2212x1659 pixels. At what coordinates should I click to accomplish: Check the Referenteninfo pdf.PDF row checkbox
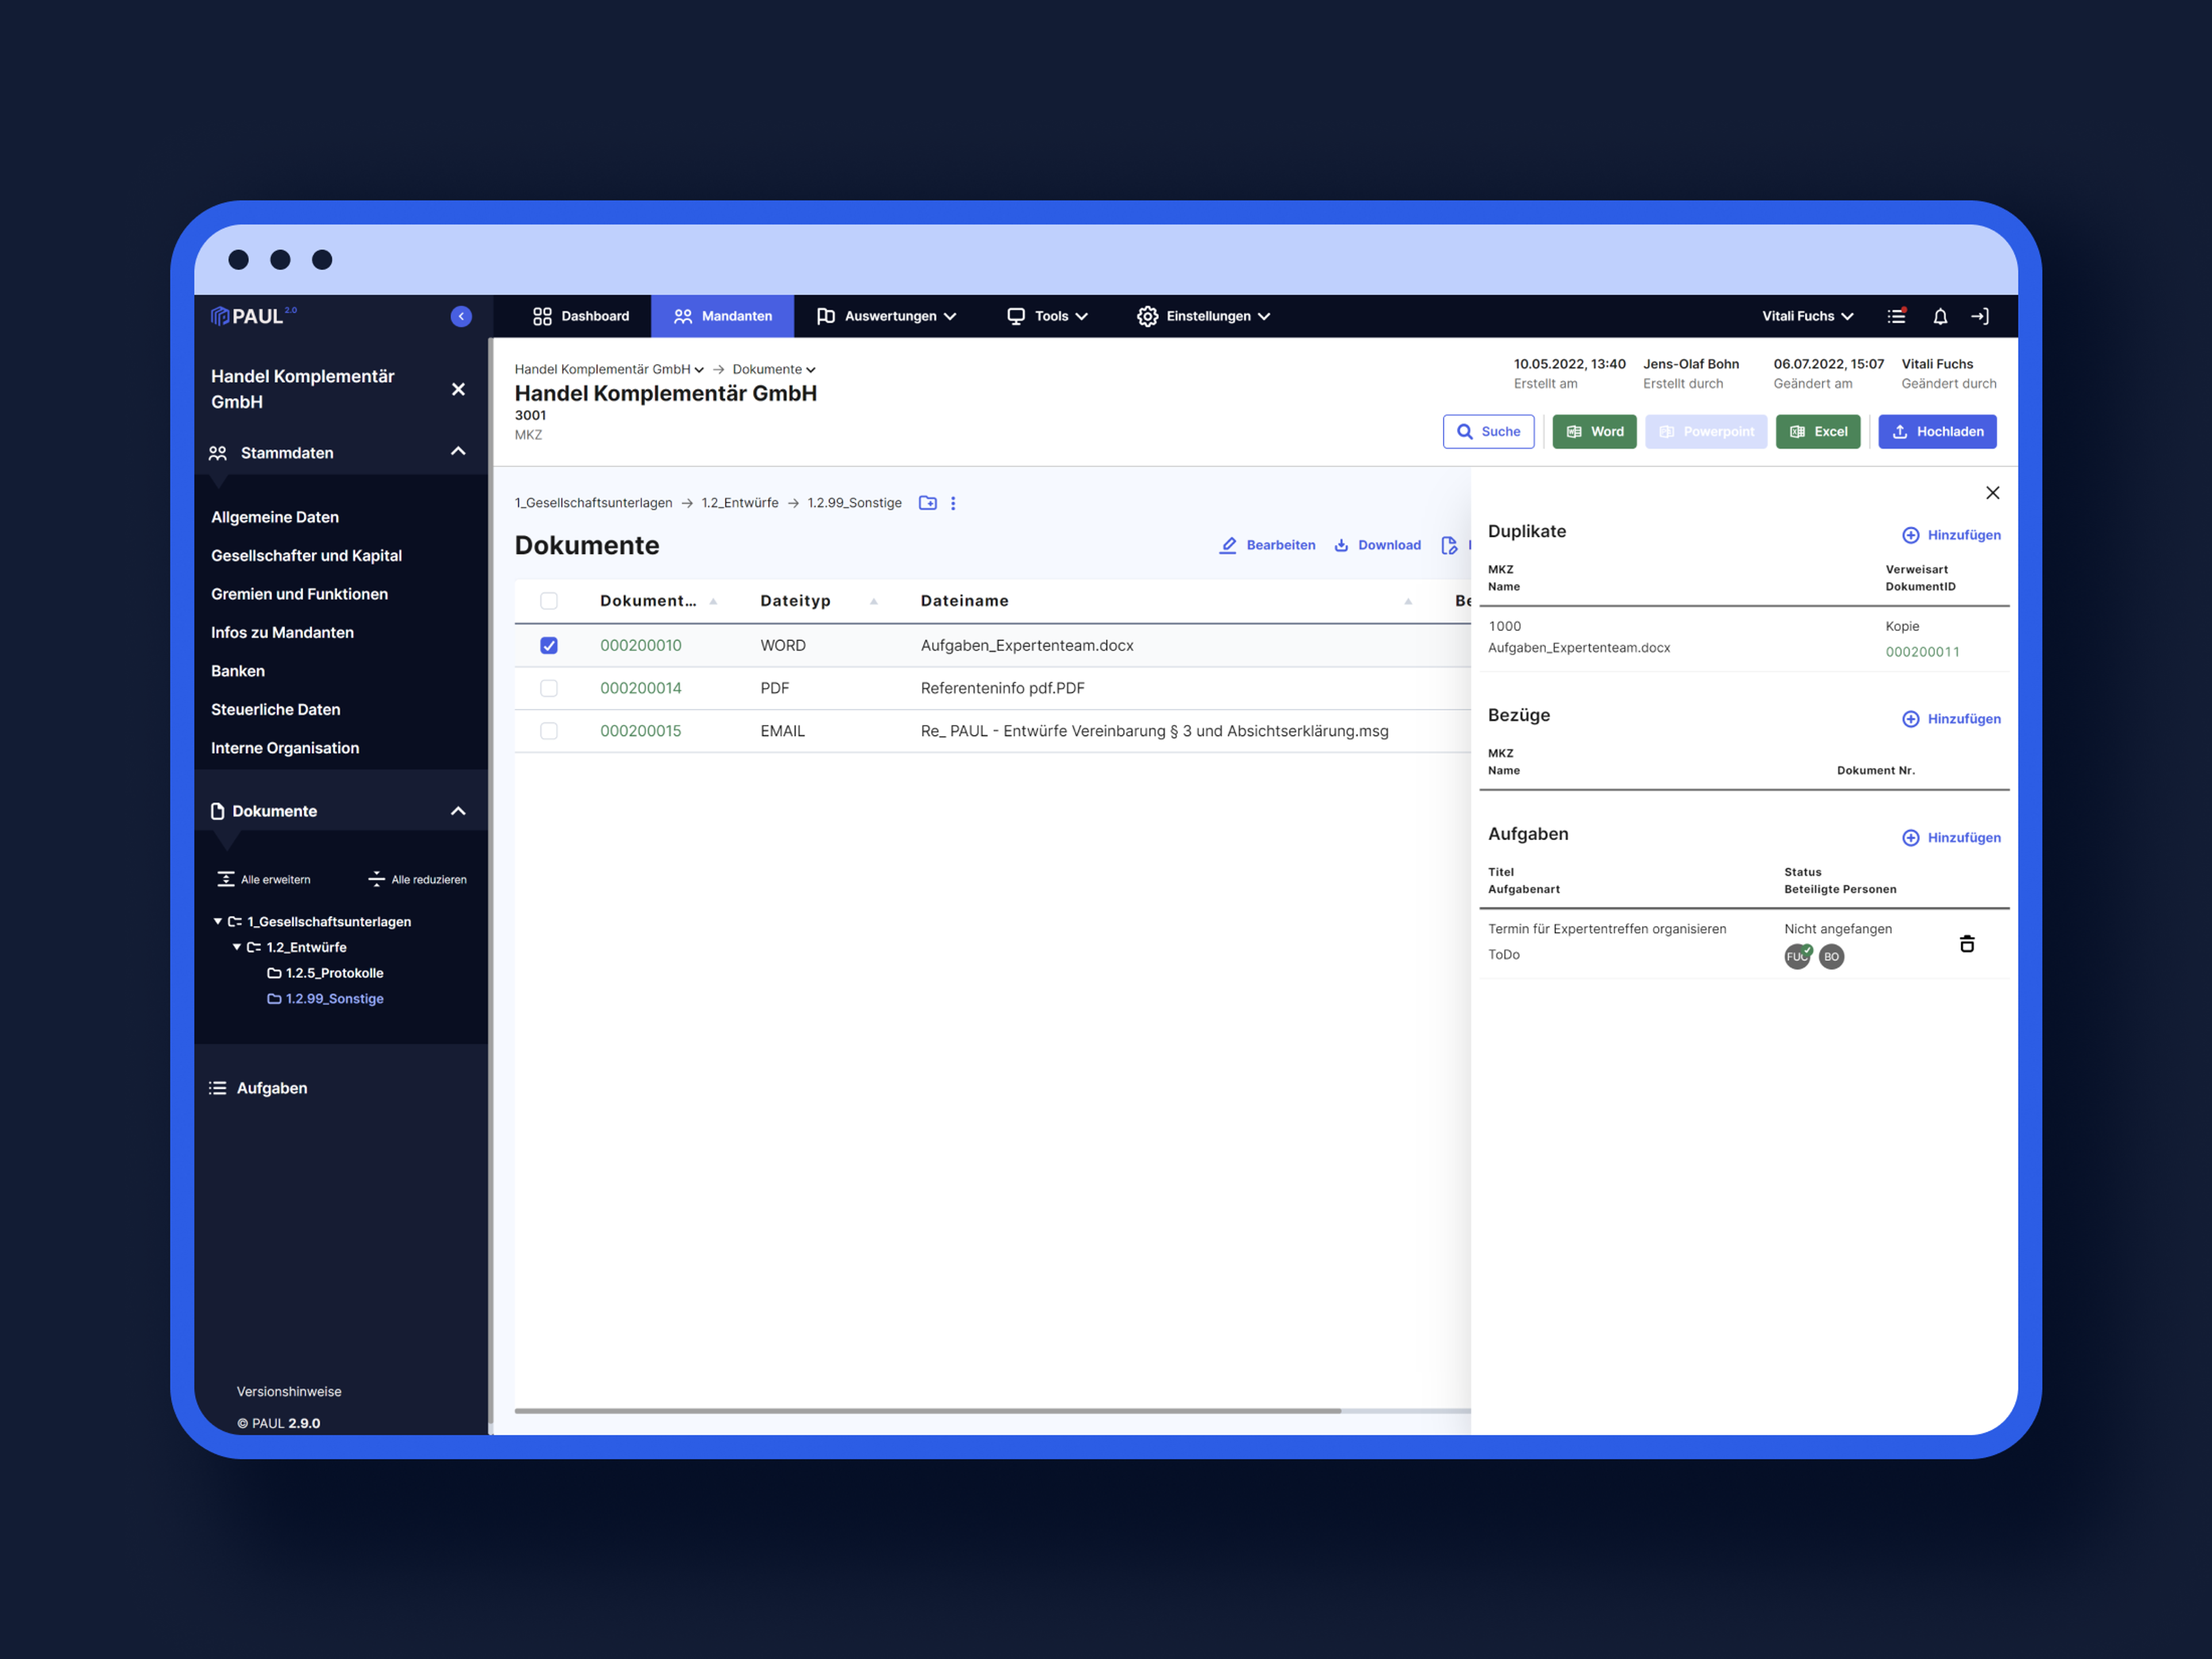(x=549, y=688)
